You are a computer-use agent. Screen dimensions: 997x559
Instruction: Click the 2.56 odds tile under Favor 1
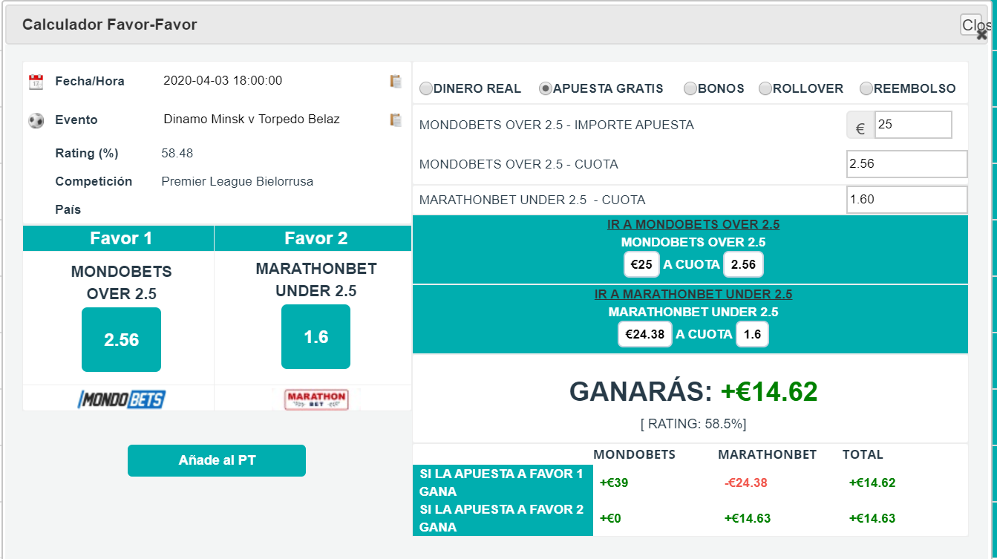[x=121, y=339]
